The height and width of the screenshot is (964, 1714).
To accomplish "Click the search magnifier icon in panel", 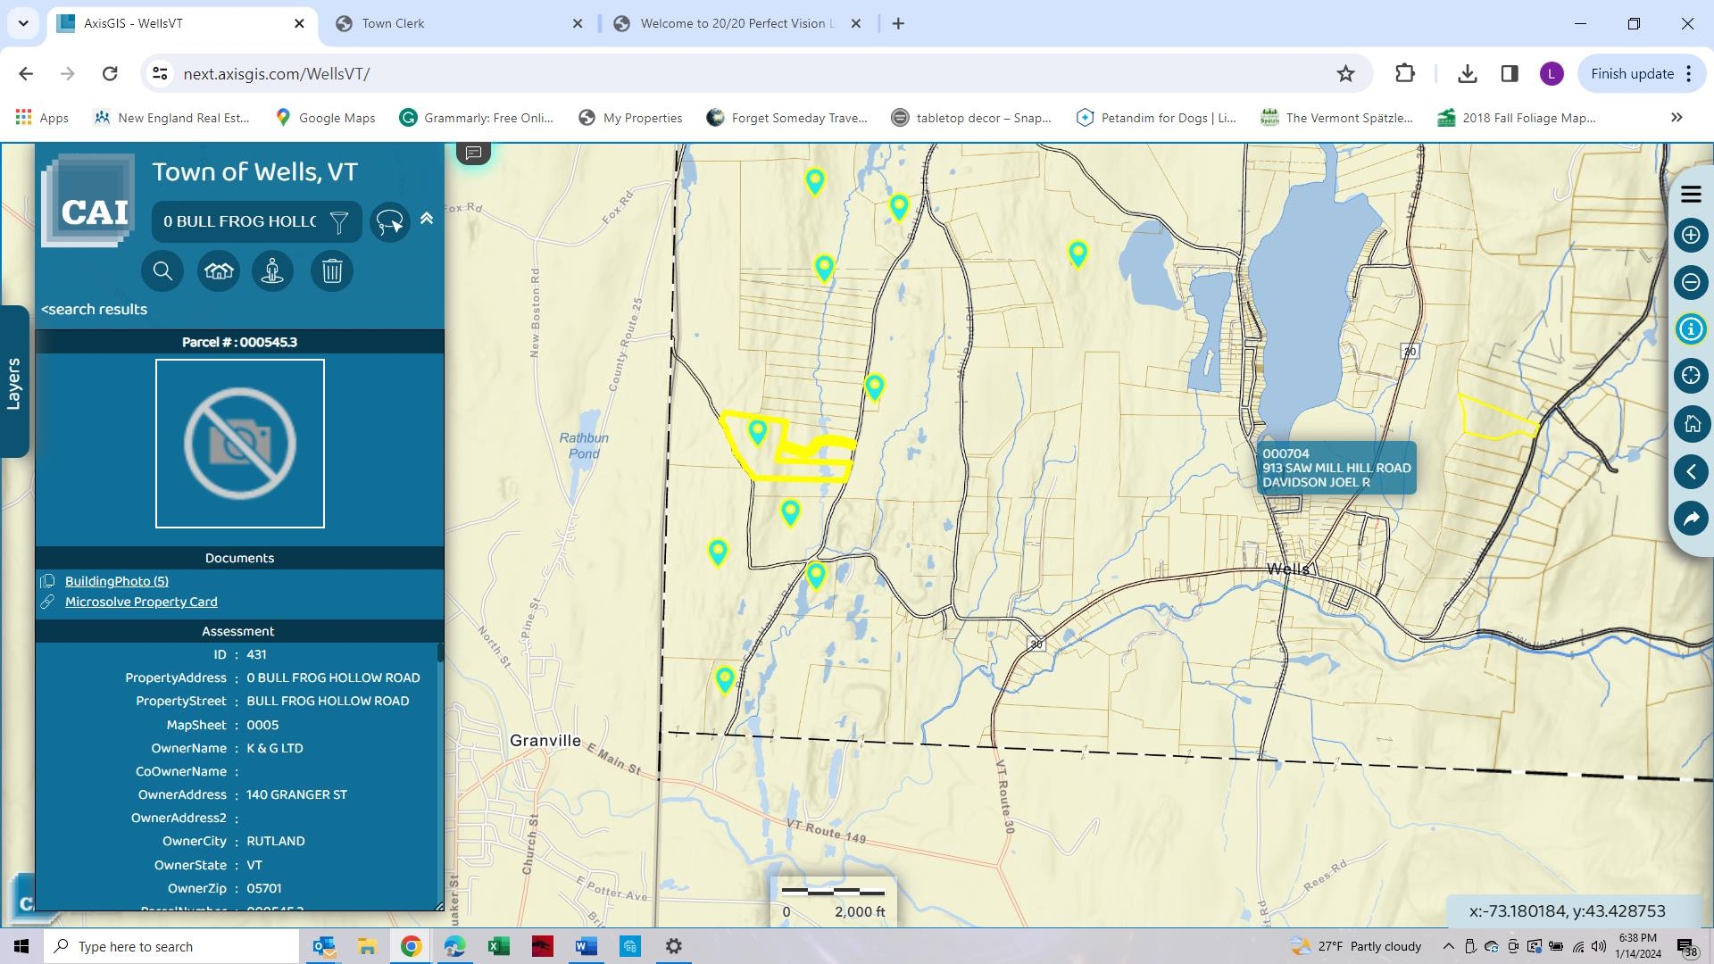I will [162, 270].
